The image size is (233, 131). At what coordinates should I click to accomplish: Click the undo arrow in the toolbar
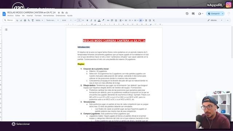tap(17, 20)
